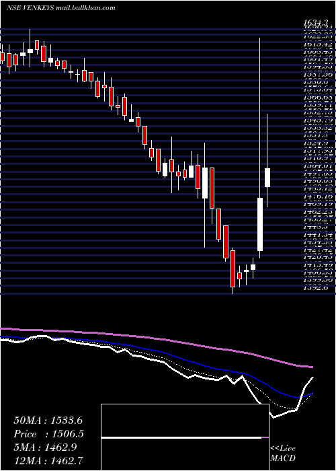The height and width of the screenshot is (471, 336).
Task: Click the NSE VENKEYS chart title
Action: tap(61, 8)
